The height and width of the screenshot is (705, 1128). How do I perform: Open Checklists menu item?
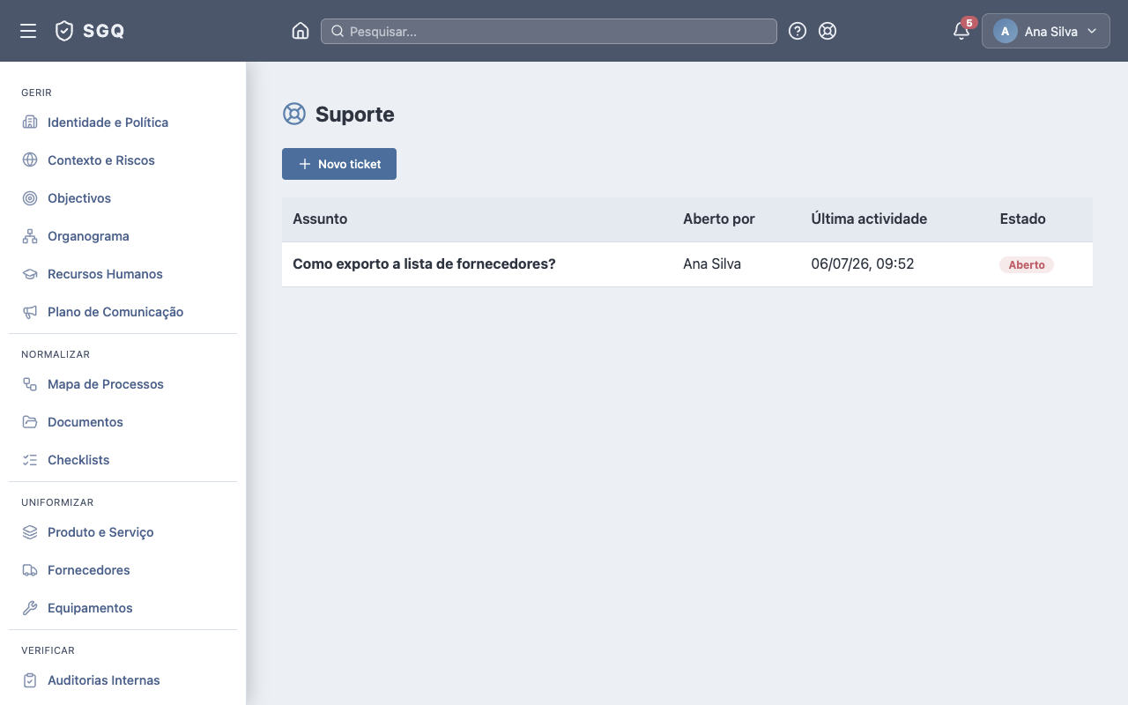pyautogui.click(x=123, y=460)
